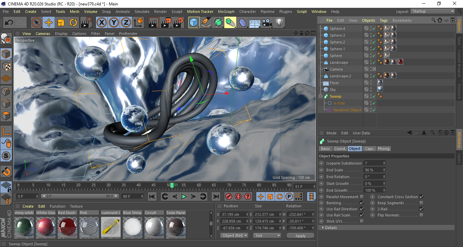The height and width of the screenshot is (247, 463).
Task: Collapse the Sweep object tree
Action: tap(321, 96)
